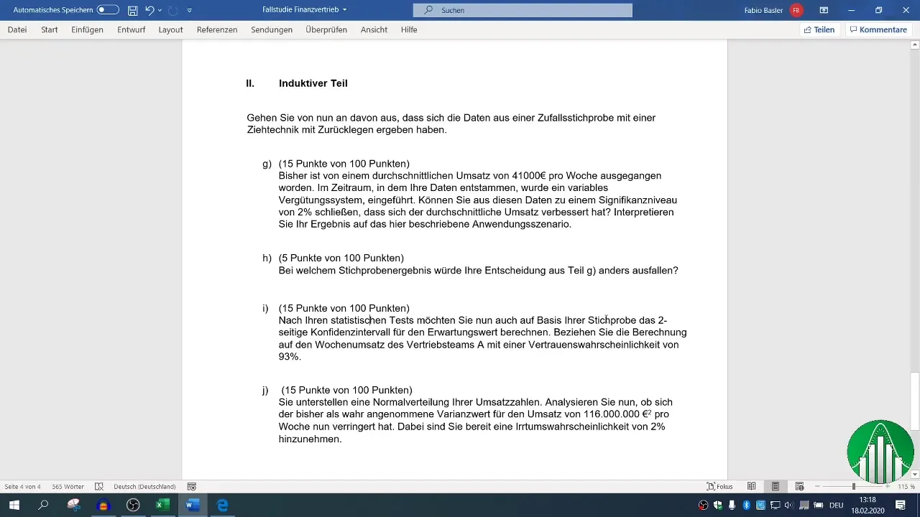Open the Windows Start menu

14,505
